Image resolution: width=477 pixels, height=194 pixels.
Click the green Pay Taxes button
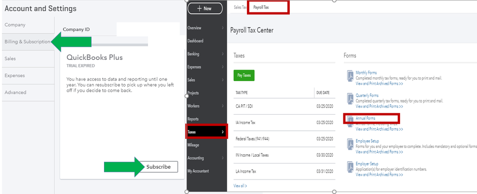point(244,76)
